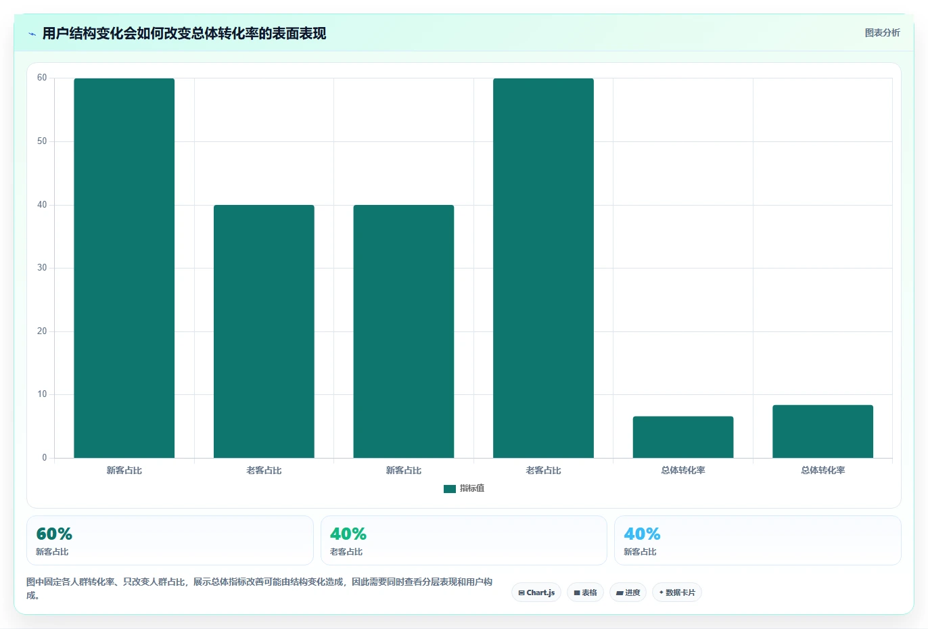928x629 pixels.
Task: Open the 数据卡片 tag
Action: point(676,592)
